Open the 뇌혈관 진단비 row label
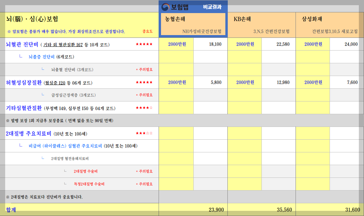364x216 pixels. click(x=22, y=44)
